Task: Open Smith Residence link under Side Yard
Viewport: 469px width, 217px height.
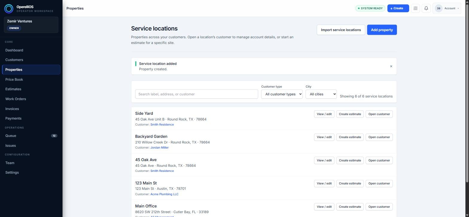Action: 162,125
